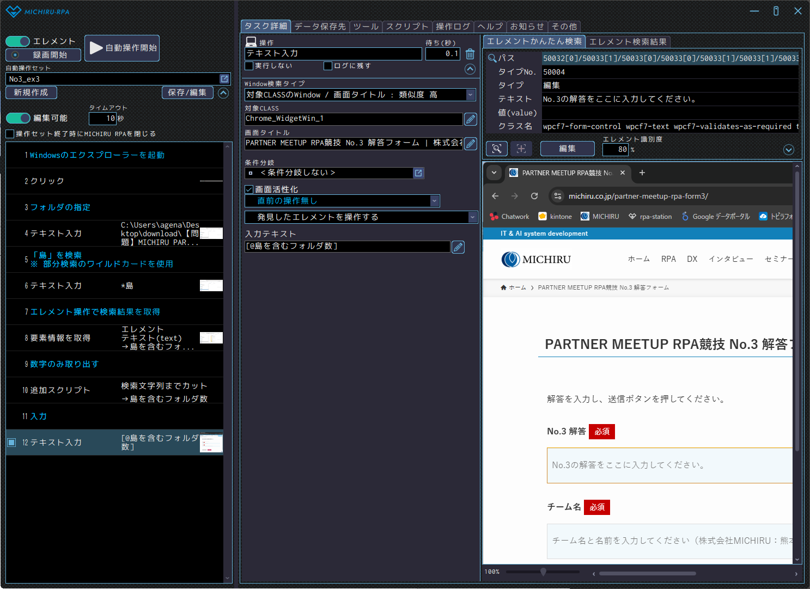Switch to the エレメント検索結果 tab
The width and height of the screenshot is (810, 589).
point(628,41)
